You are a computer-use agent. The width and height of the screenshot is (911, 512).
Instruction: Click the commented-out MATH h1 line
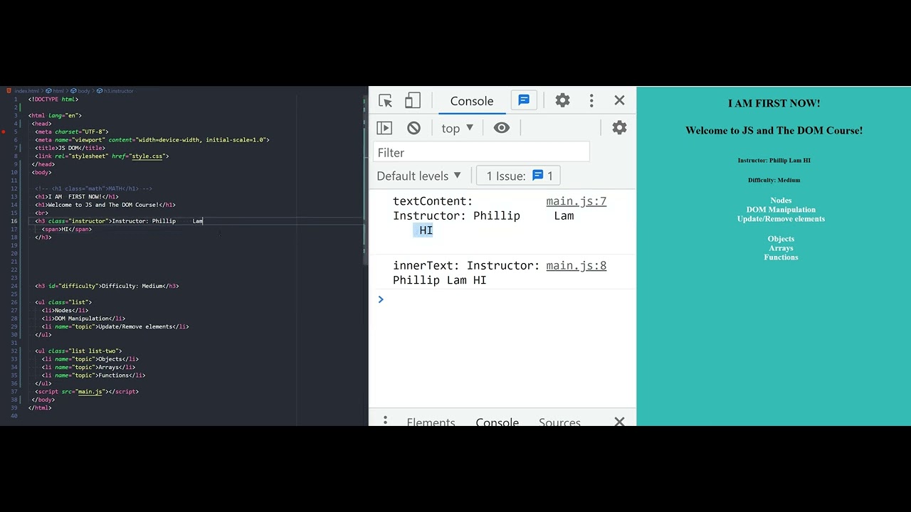tap(93, 188)
